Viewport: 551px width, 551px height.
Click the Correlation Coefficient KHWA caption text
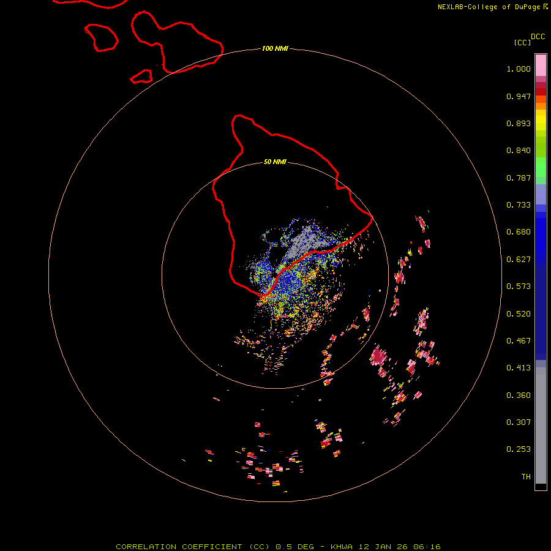[x=278, y=547]
